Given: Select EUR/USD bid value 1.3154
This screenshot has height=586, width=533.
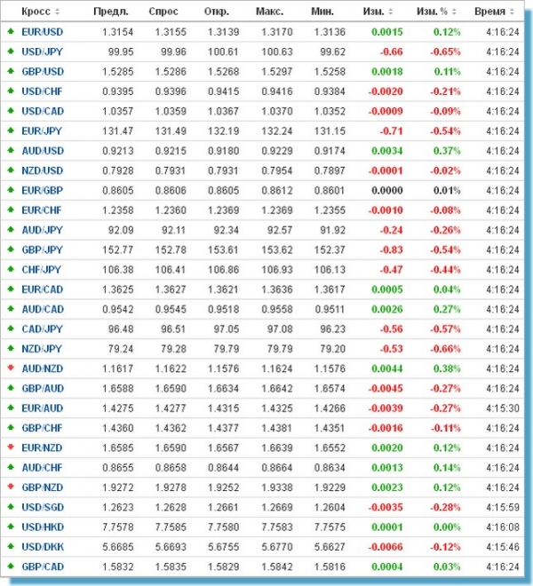Looking at the screenshot, I should point(118,32).
